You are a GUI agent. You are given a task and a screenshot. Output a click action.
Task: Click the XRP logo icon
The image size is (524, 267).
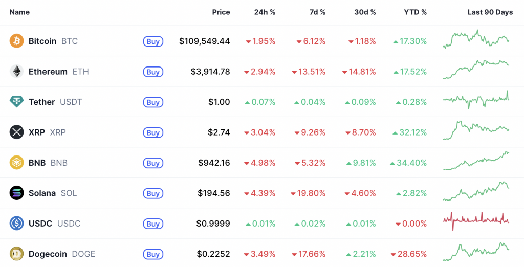pyautogui.click(x=17, y=132)
